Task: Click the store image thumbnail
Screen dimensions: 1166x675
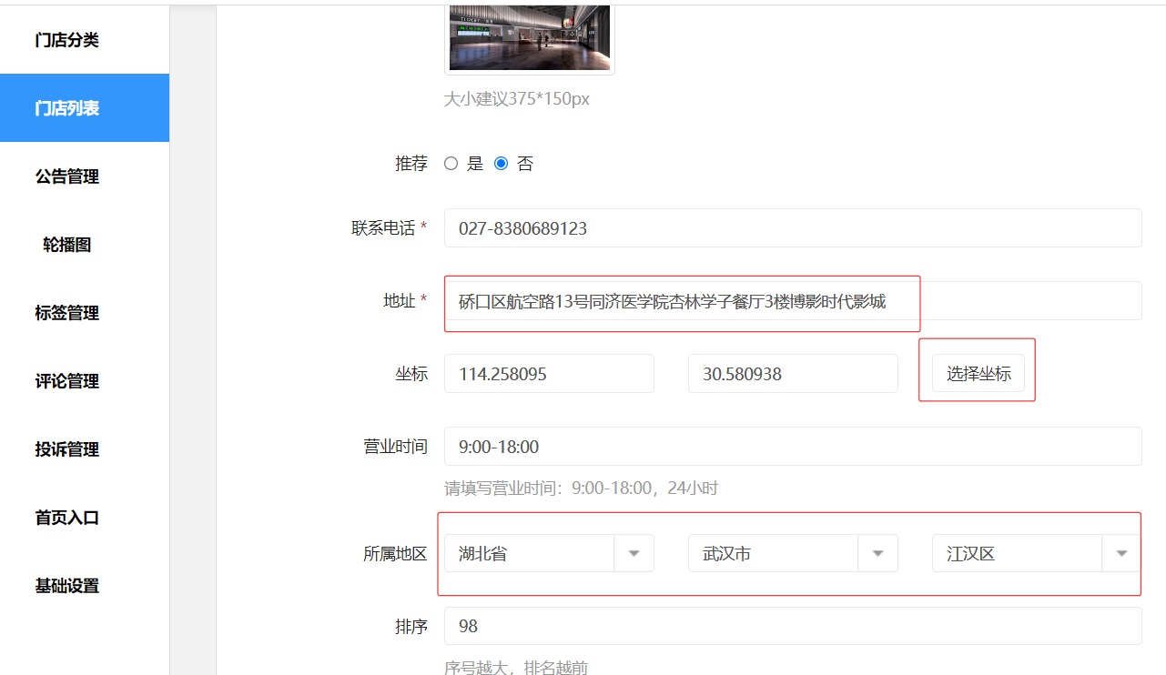Action: click(x=529, y=38)
